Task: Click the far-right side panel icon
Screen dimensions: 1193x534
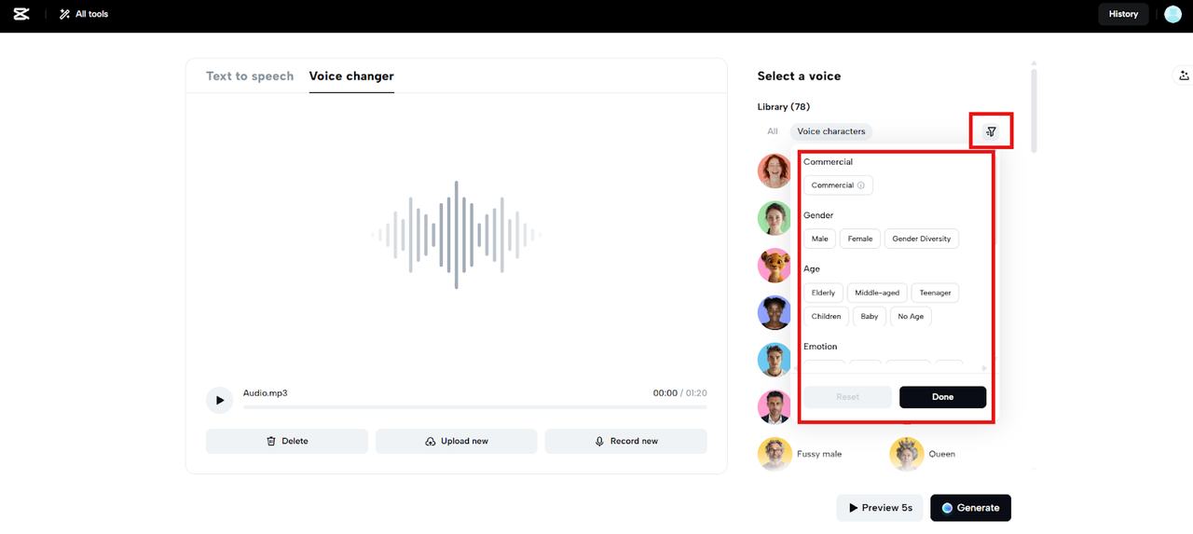Action: tap(1183, 75)
